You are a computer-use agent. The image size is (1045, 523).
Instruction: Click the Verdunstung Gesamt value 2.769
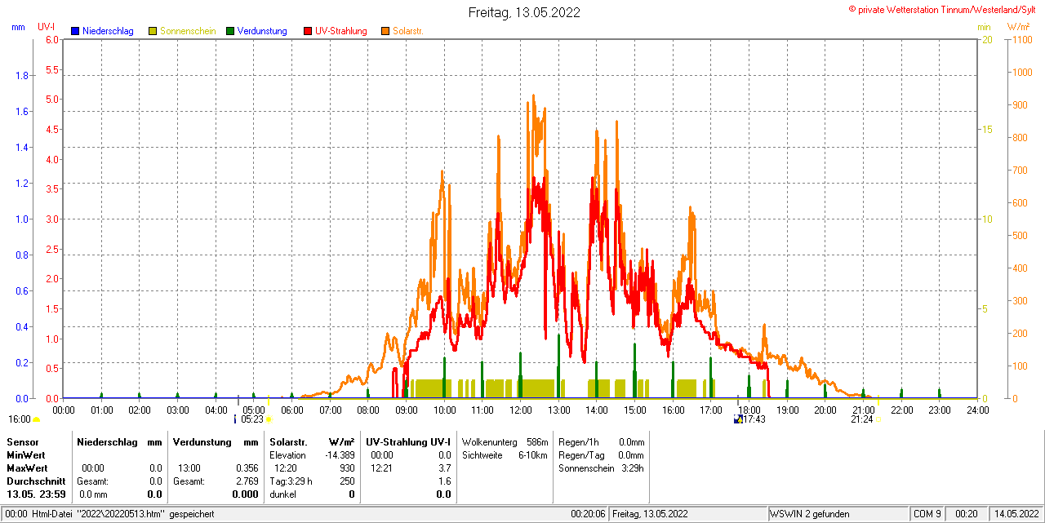tap(247, 481)
